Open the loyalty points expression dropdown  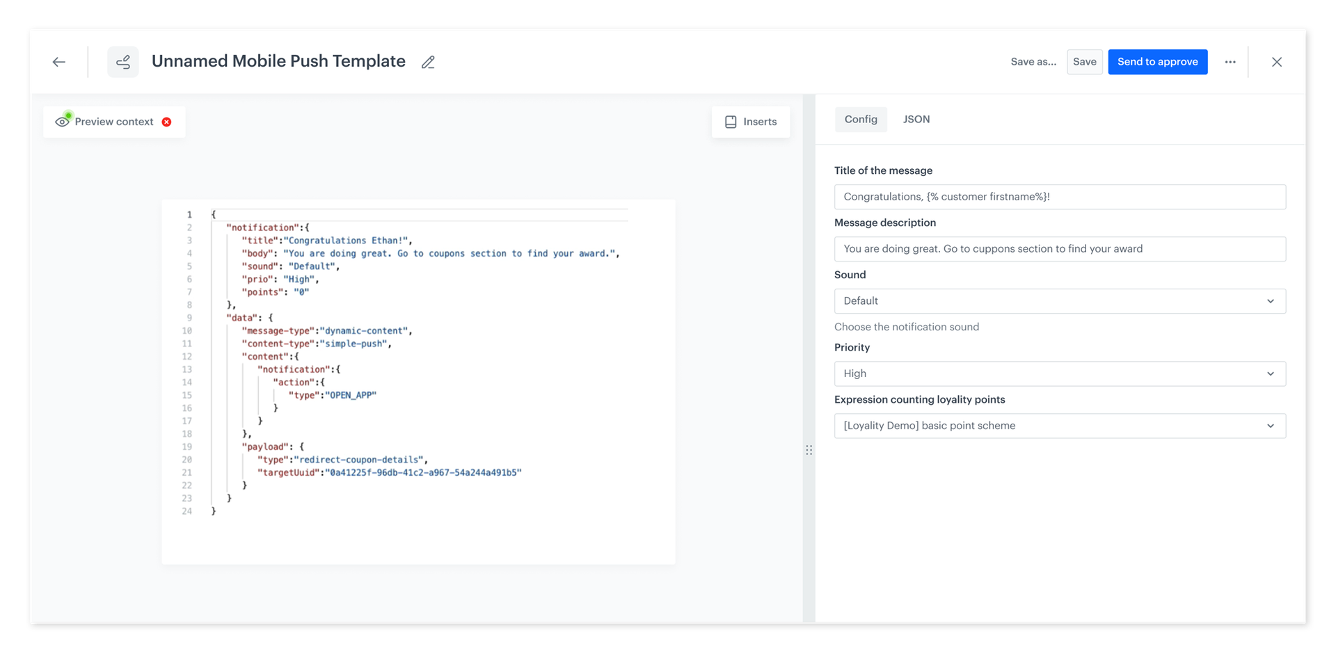tap(1060, 426)
